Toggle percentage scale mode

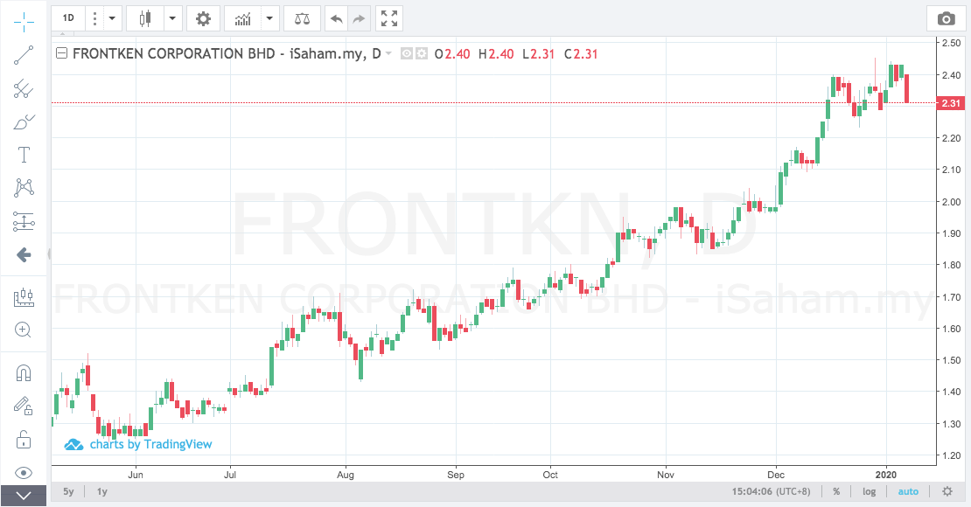[x=836, y=491]
